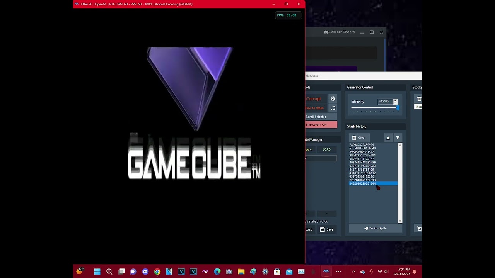
Task: Move stash entry down with the down arrow
Action: click(x=398, y=138)
